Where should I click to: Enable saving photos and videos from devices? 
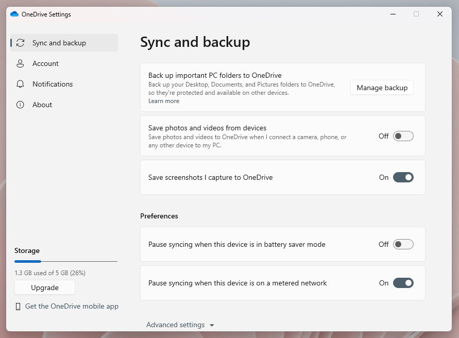coord(403,136)
